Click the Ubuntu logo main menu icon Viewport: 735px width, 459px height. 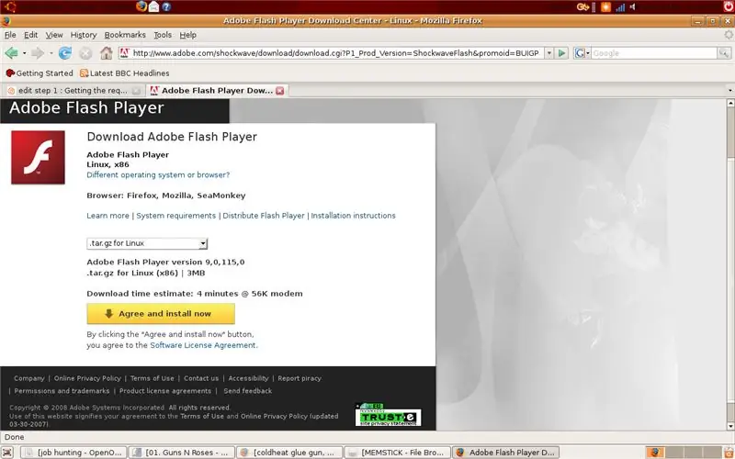pos(10,6)
